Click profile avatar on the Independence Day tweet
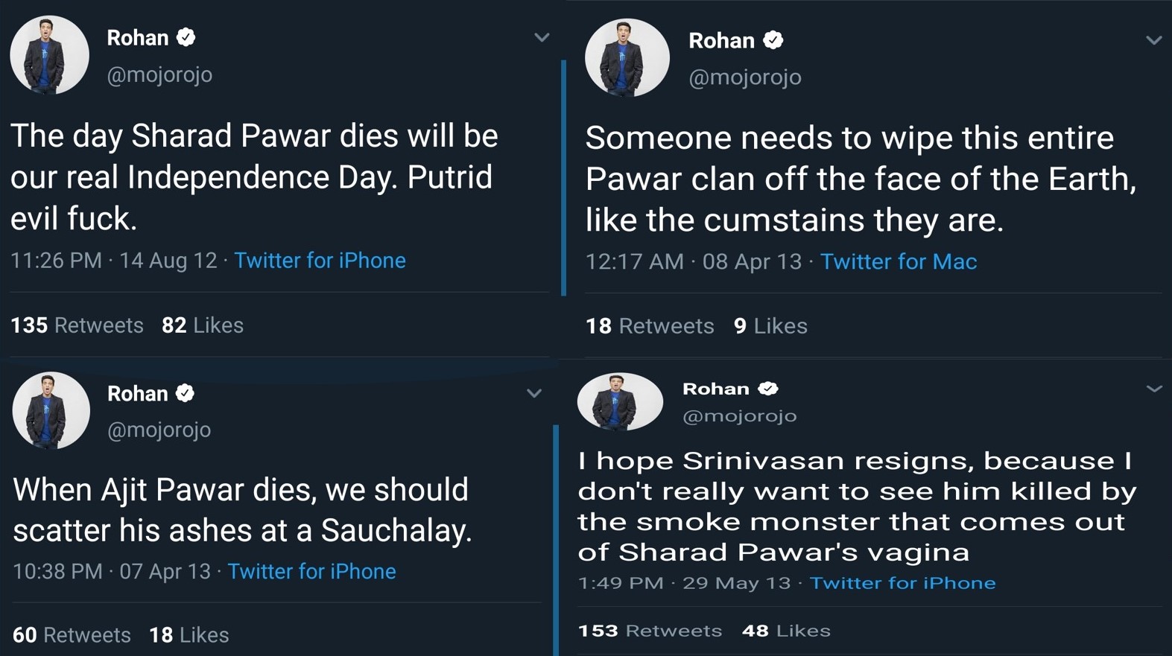 tap(49, 55)
